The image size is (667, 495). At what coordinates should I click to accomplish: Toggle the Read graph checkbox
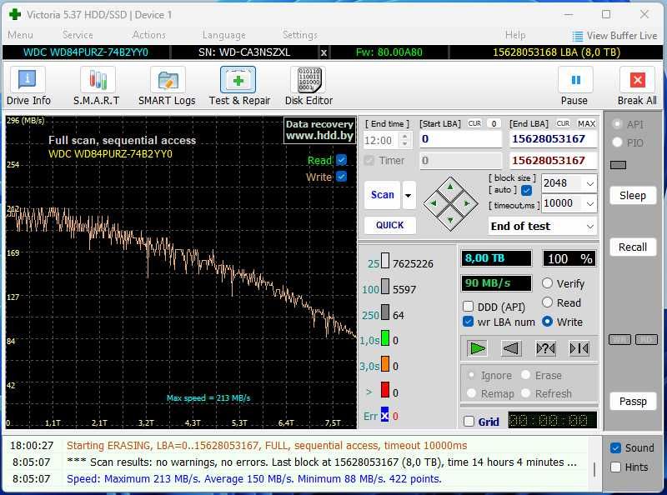[x=341, y=160]
